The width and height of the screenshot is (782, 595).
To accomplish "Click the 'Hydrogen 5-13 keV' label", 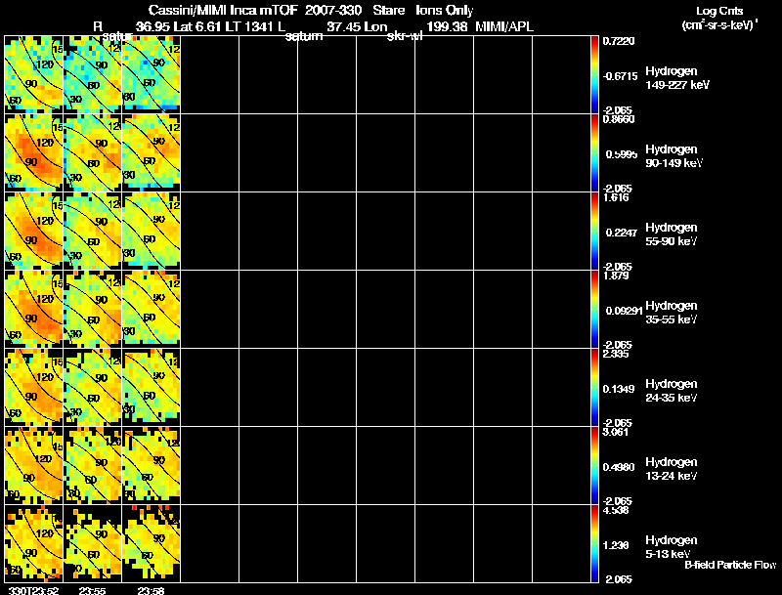I will (x=672, y=547).
